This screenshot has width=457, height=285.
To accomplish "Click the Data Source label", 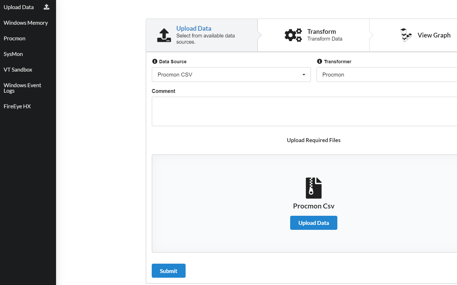I will [x=173, y=62].
